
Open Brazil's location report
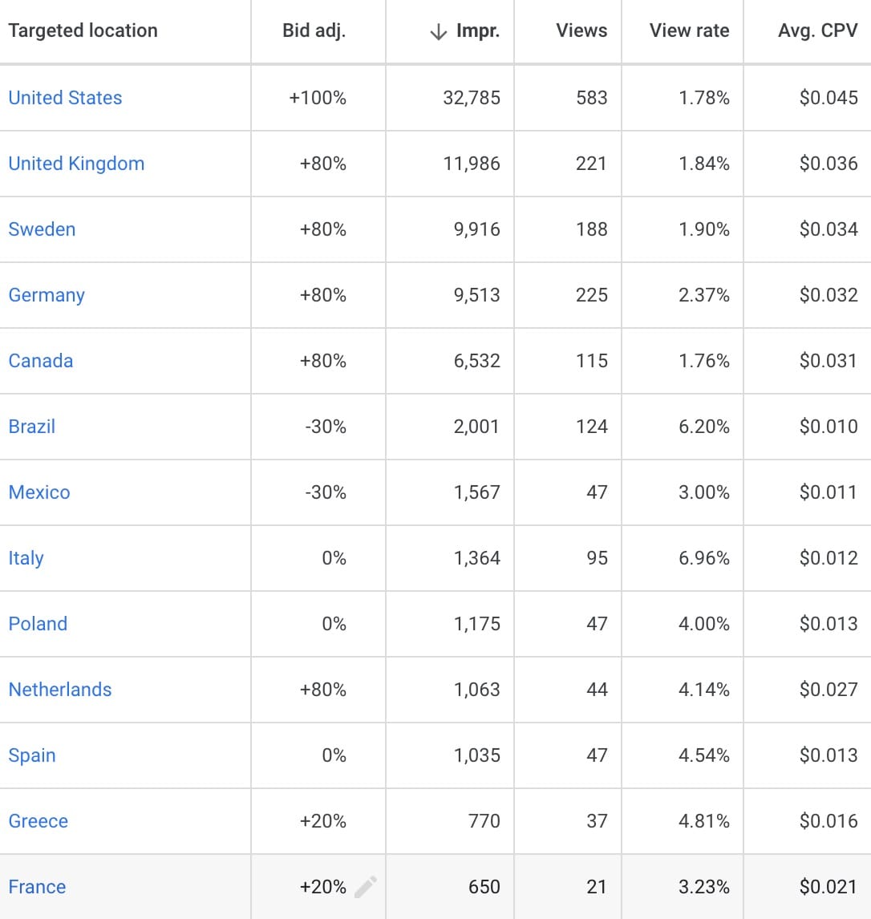coord(32,427)
